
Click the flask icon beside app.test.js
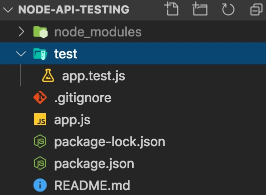(x=48, y=75)
